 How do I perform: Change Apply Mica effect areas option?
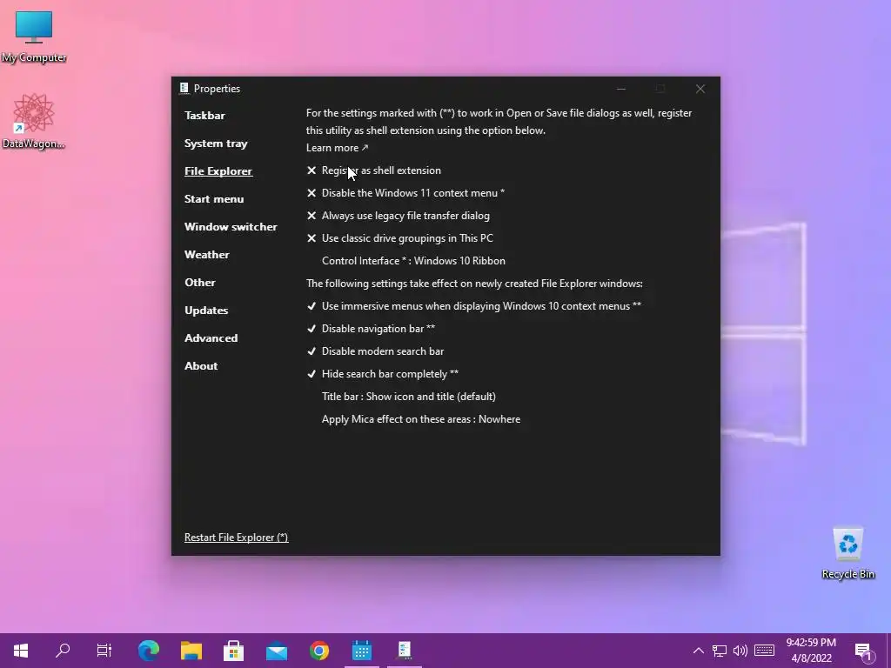coord(421,419)
